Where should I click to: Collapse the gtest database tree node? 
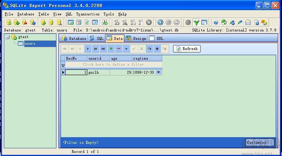(x=8, y=37)
